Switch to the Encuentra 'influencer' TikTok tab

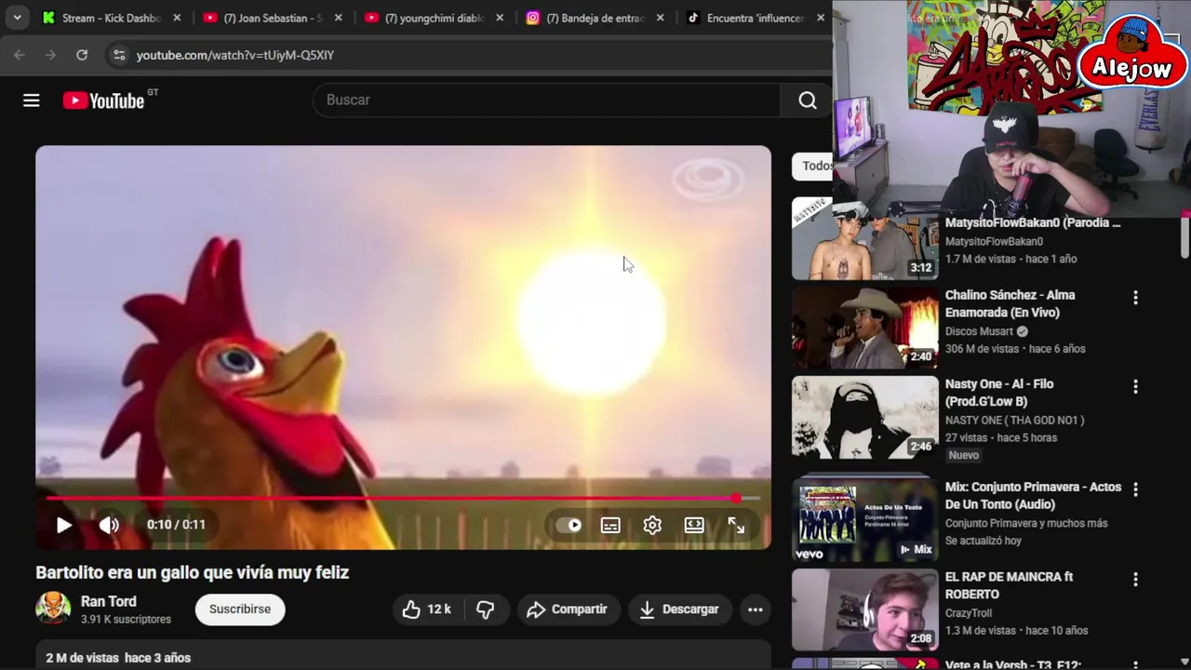(756, 18)
